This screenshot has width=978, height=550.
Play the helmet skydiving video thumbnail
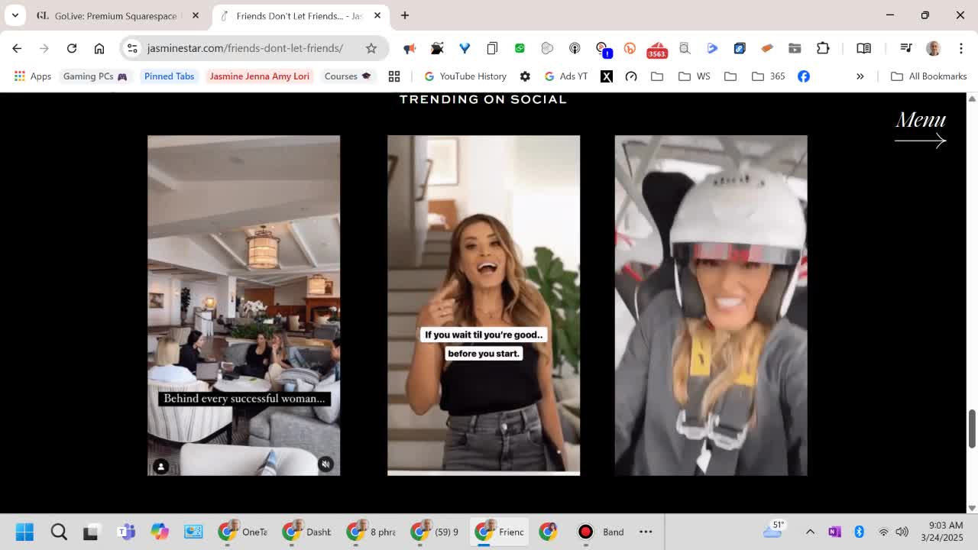pyautogui.click(x=711, y=306)
